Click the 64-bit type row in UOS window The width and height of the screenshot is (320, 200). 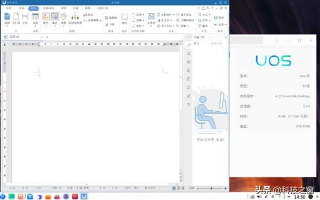coord(274,86)
